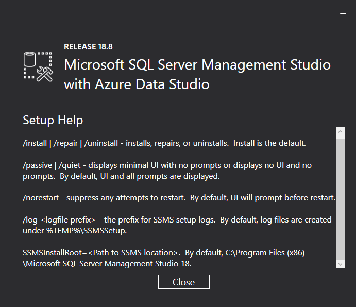This screenshot has height=307, width=356.
Task: Click the Setup Help heading
Action: coord(53,120)
